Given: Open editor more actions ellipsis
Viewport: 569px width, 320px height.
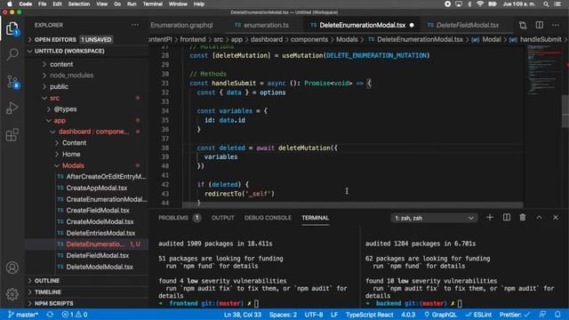Looking at the screenshot, I should [x=556, y=25].
